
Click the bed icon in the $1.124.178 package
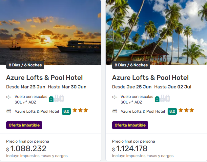(x=115, y=111)
